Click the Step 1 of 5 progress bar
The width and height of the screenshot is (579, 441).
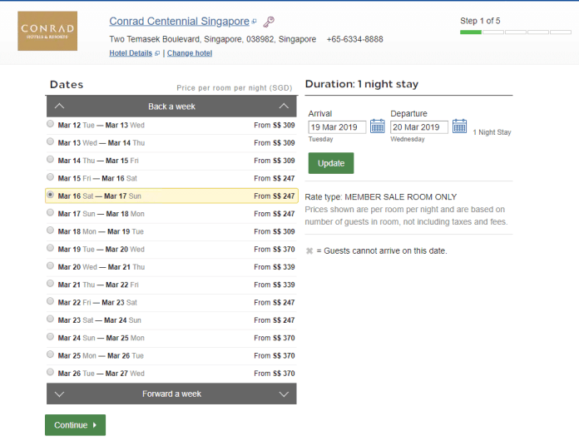pyautogui.click(x=516, y=32)
